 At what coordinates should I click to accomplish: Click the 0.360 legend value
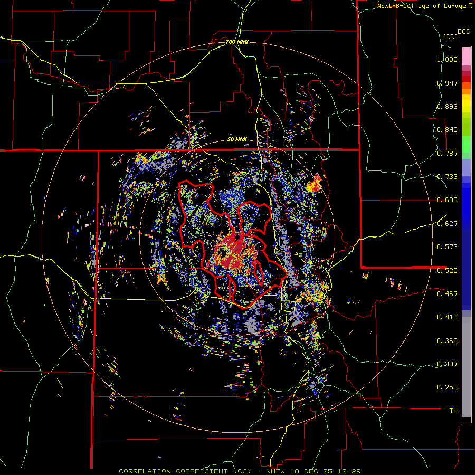447,340
